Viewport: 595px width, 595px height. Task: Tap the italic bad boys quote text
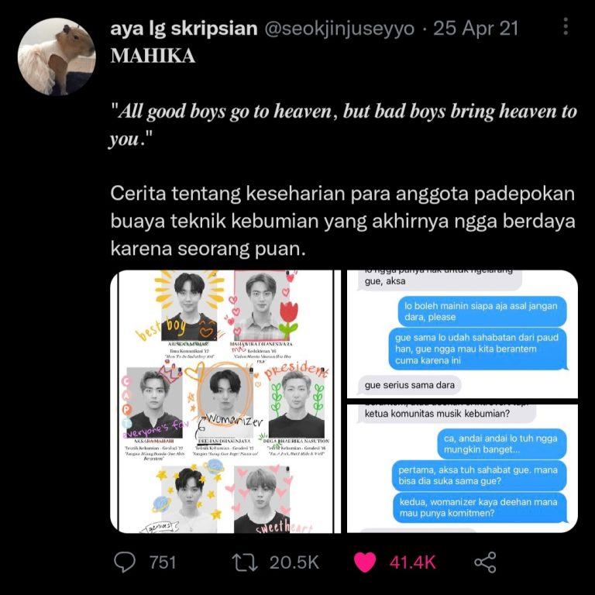(x=343, y=126)
